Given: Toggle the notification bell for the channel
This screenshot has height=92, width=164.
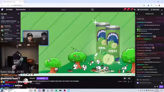Looking at the screenshot, I should (x=129, y=78).
